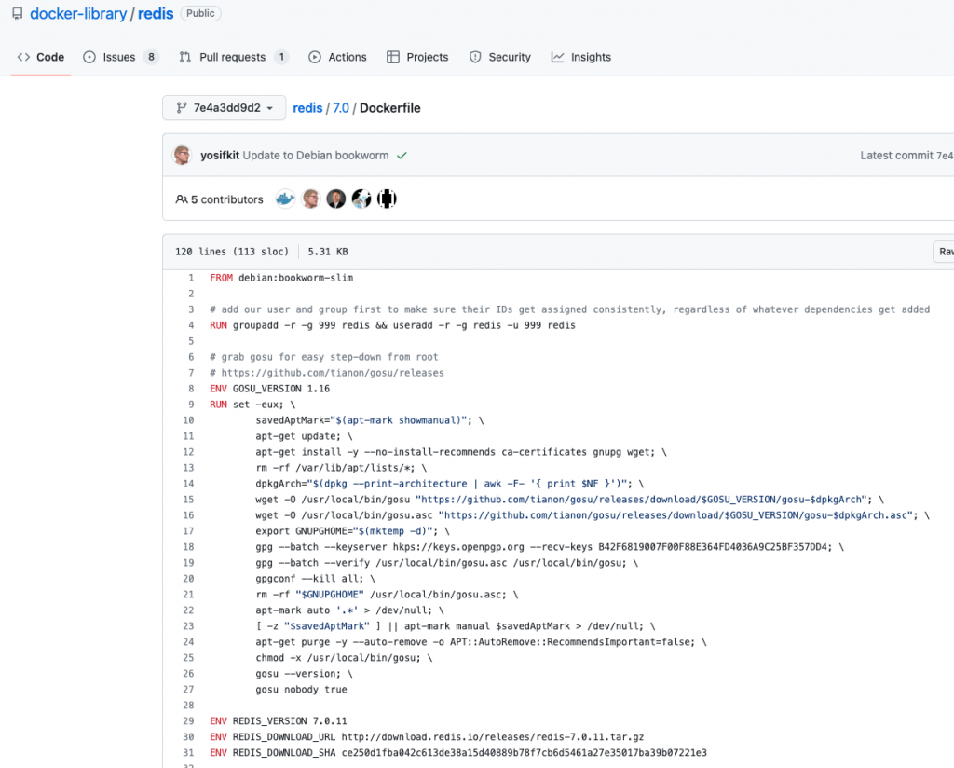The image size is (954, 768).
Task: Open the Pull requests tab
Action: pos(234,57)
